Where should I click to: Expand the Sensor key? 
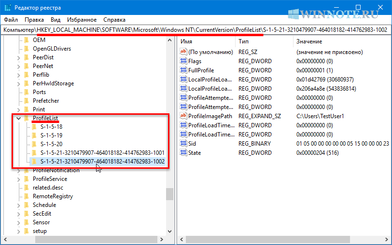click(18, 223)
